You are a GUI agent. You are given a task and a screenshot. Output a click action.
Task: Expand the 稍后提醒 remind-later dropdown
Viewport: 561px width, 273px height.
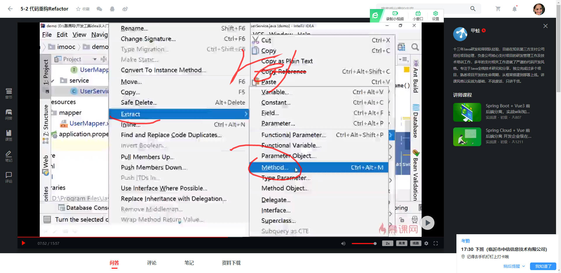[x=514, y=266]
